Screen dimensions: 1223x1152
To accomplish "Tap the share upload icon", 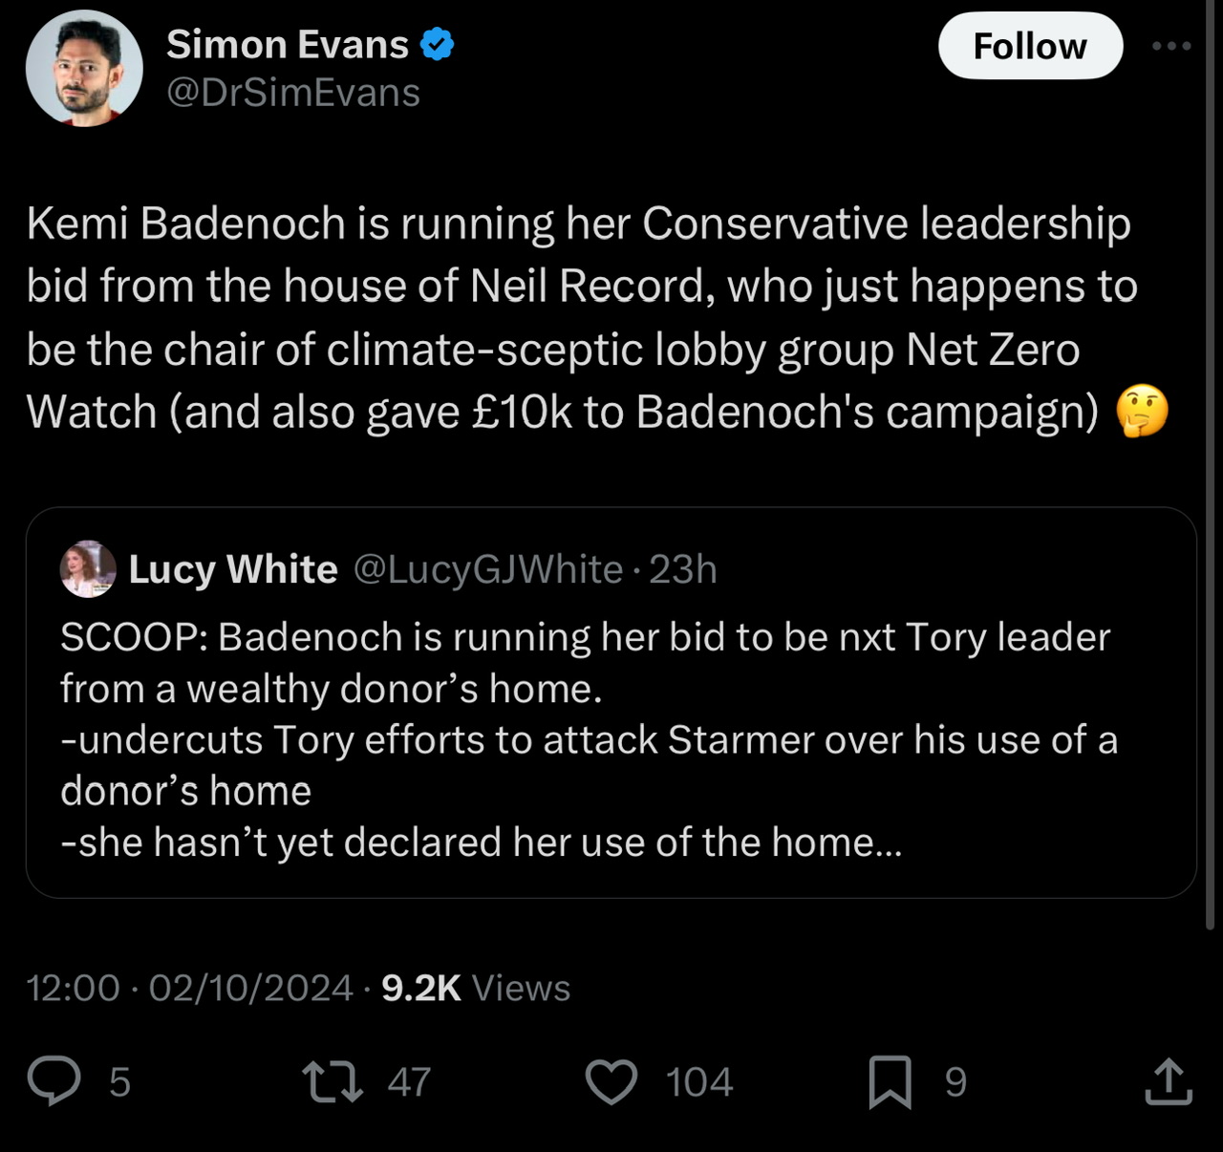I will pyautogui.click(x=1168, y=1081).
